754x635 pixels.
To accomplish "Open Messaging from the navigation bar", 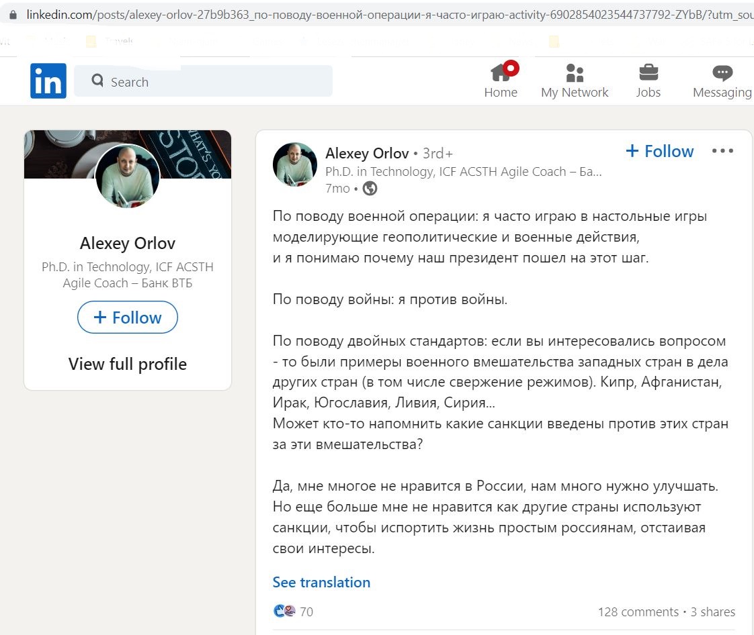I will (x=722, y=81).
